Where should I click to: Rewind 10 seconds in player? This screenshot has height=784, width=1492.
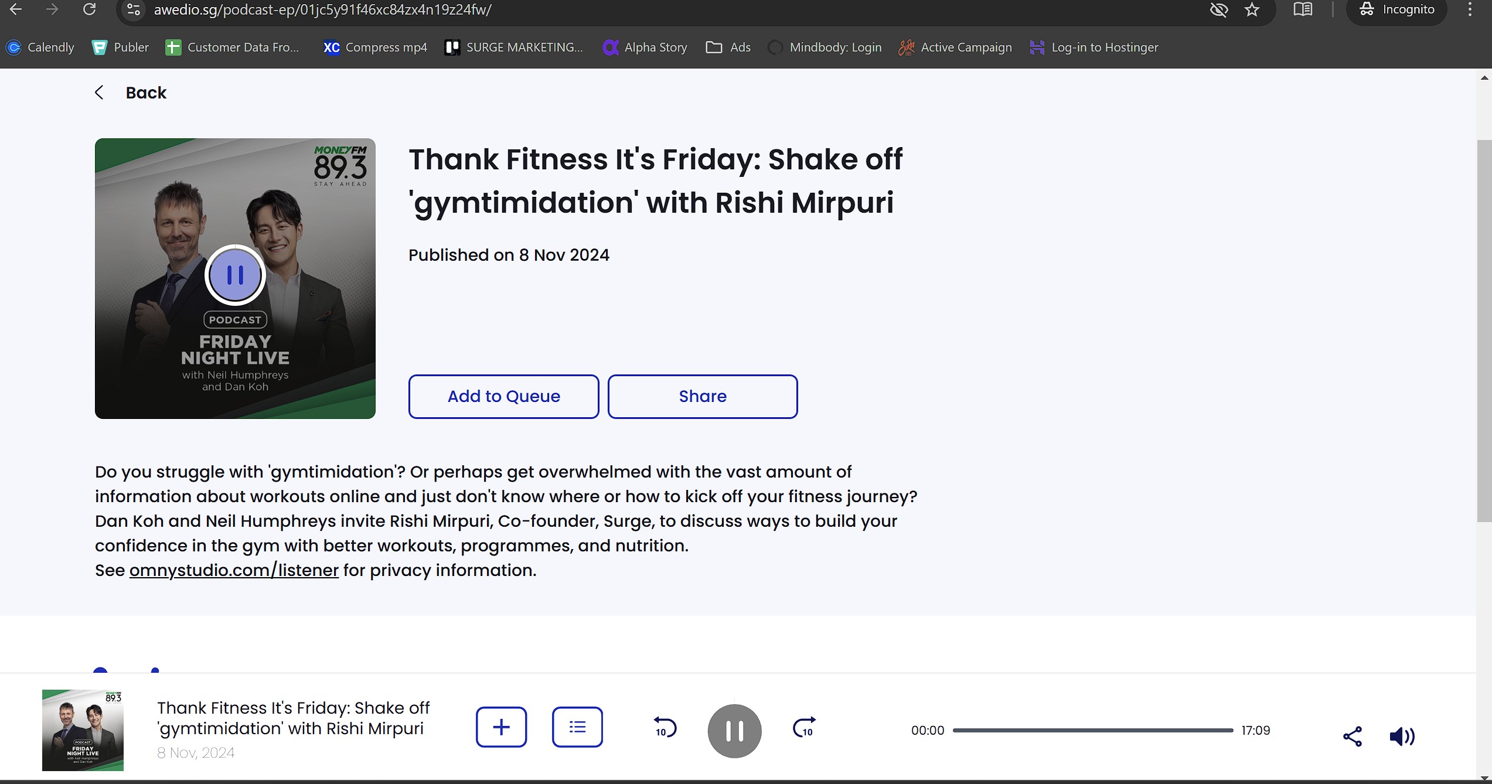pos(665,727)
